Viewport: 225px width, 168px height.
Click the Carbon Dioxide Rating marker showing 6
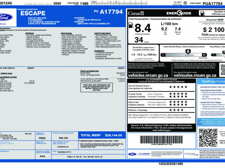188,51
